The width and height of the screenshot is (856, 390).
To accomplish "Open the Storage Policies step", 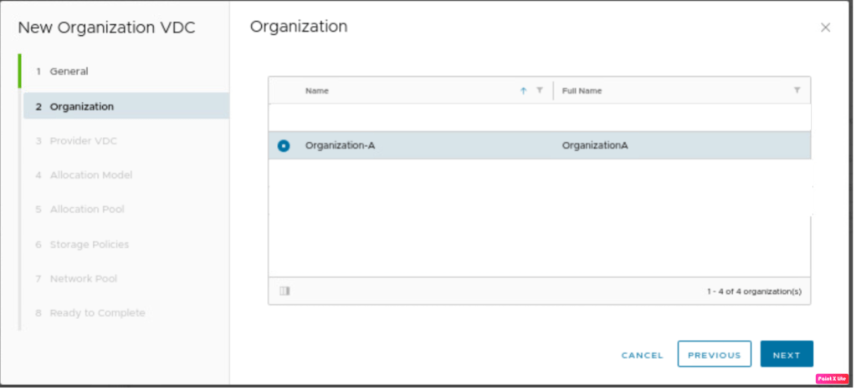I will (x=89, y=245).
